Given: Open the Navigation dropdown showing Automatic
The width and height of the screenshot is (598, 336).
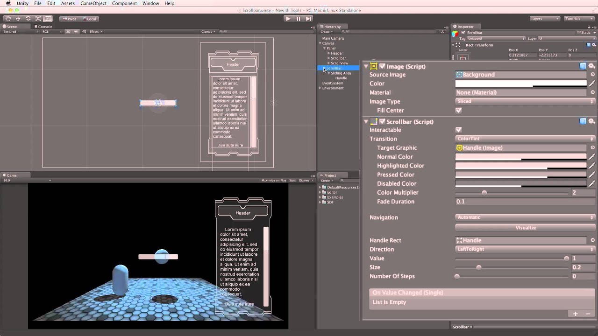Looking at the screenshot, I should [525, 217].
